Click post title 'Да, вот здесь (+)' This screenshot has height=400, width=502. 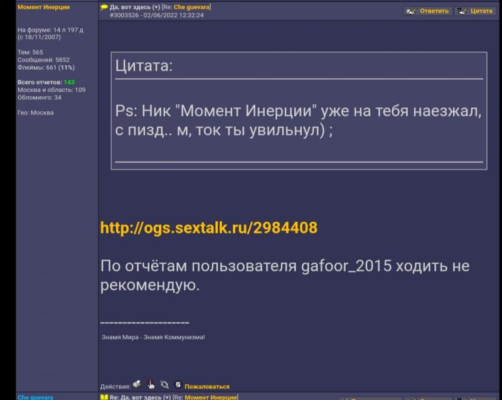point(134,8)
